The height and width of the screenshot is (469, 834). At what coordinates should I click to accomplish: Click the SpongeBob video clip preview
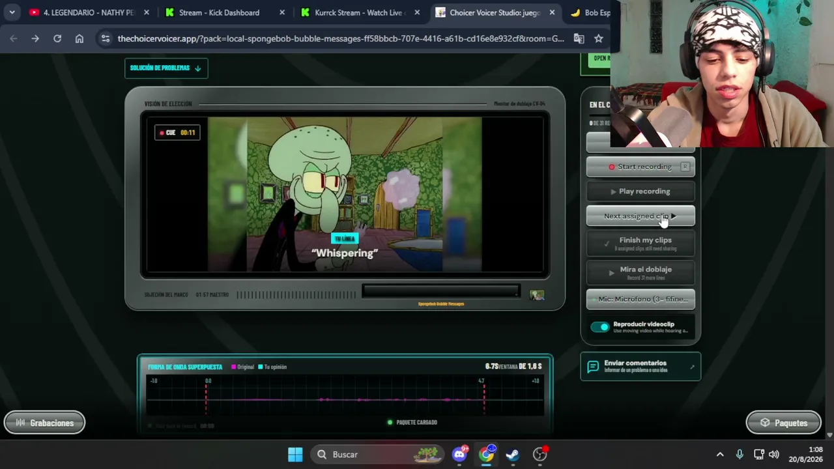pyautogui.click(x=345, y=194)
